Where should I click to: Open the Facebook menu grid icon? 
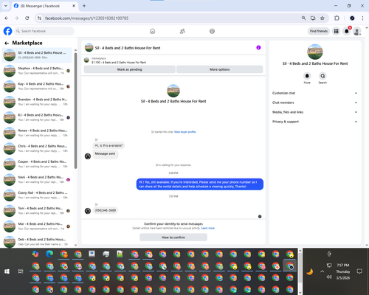coord(336,31)
